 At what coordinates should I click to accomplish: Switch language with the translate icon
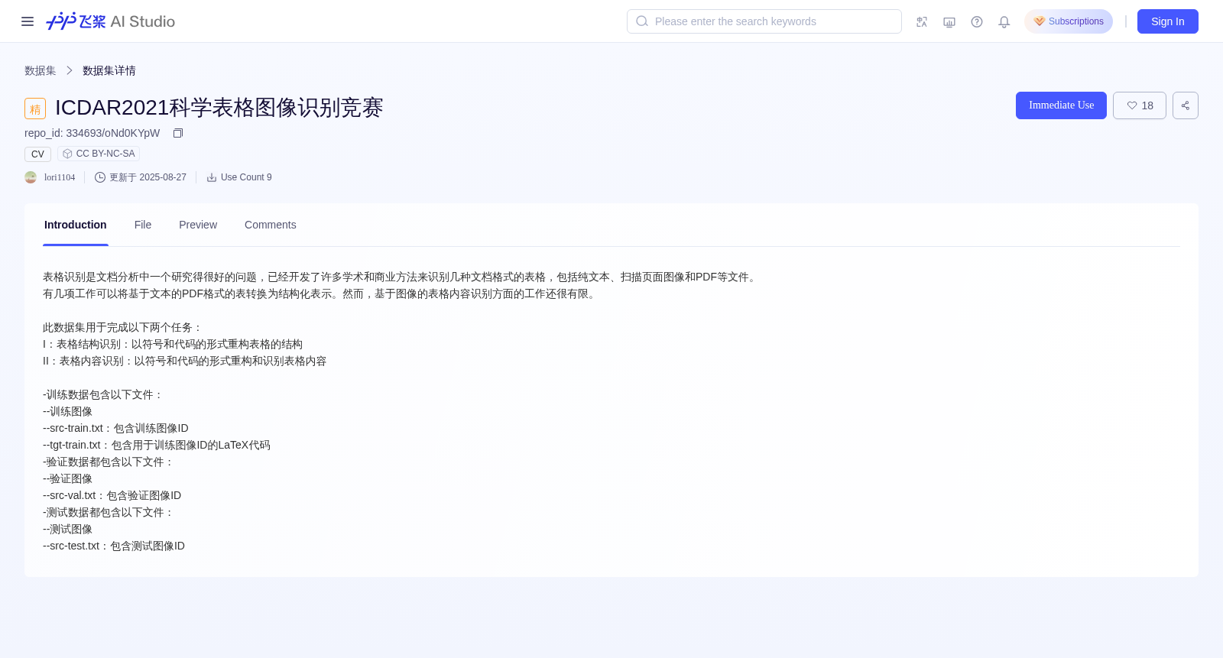tap(922, 22)
